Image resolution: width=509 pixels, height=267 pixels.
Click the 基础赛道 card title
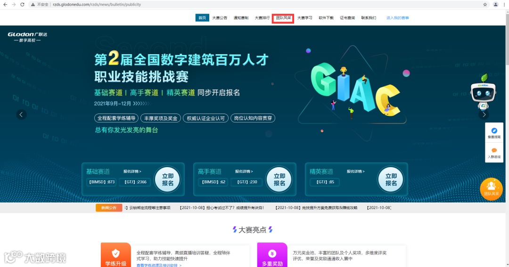98,171
